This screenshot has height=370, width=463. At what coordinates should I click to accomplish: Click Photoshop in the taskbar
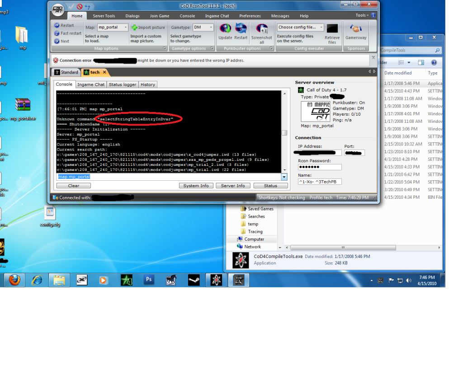click(149, 280)
